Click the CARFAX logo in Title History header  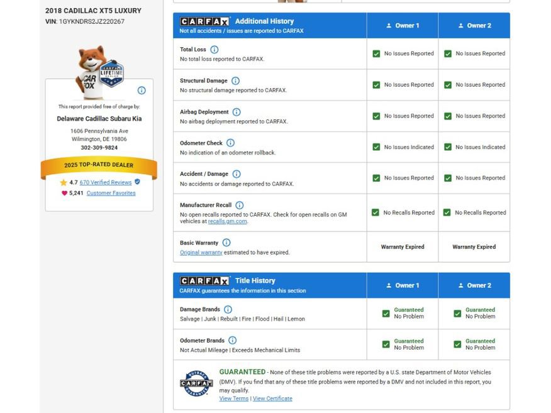204,281
